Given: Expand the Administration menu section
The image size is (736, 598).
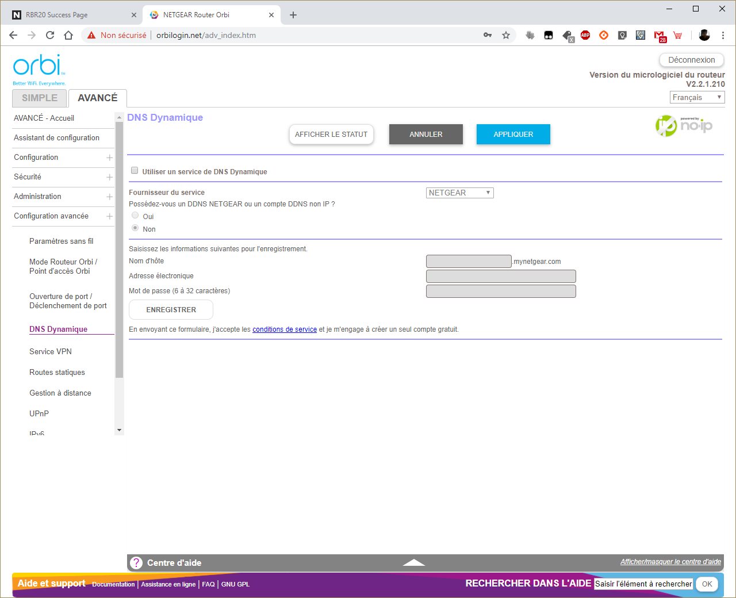Looking at the screenshot, I should click(109, 197).
